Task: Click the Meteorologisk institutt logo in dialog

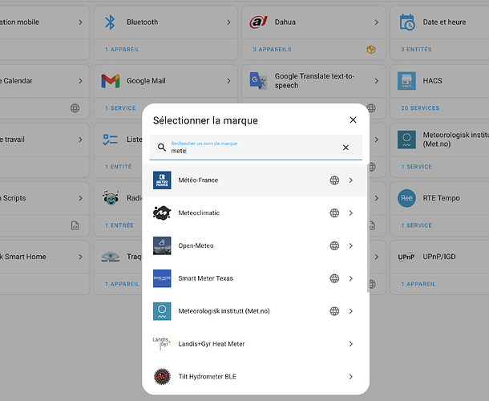Action: click(x=162, y=311)
